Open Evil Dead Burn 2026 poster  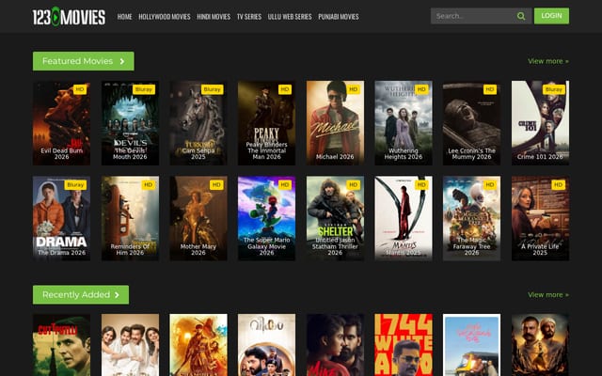pyautogui.click(x=61, y=123)
